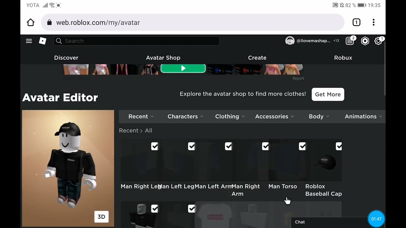The width and height of the screenshot is (406, 228).
Task: Open the Robux balance icon
Action: (365, 41)
